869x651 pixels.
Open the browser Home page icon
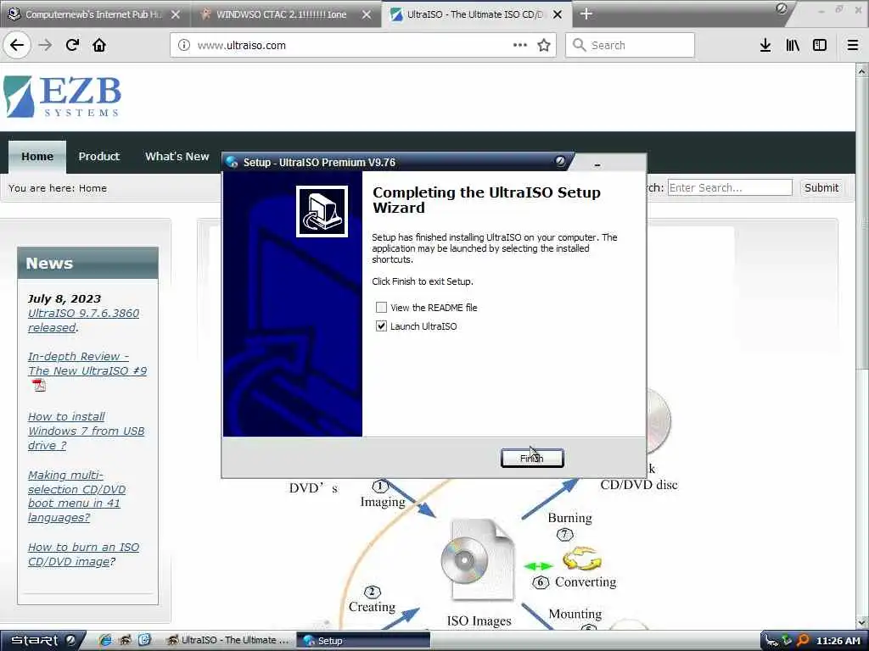[99, 45]
